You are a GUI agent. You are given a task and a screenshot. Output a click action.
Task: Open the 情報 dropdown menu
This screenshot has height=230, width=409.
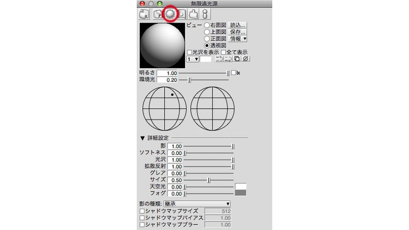[237, 39]
